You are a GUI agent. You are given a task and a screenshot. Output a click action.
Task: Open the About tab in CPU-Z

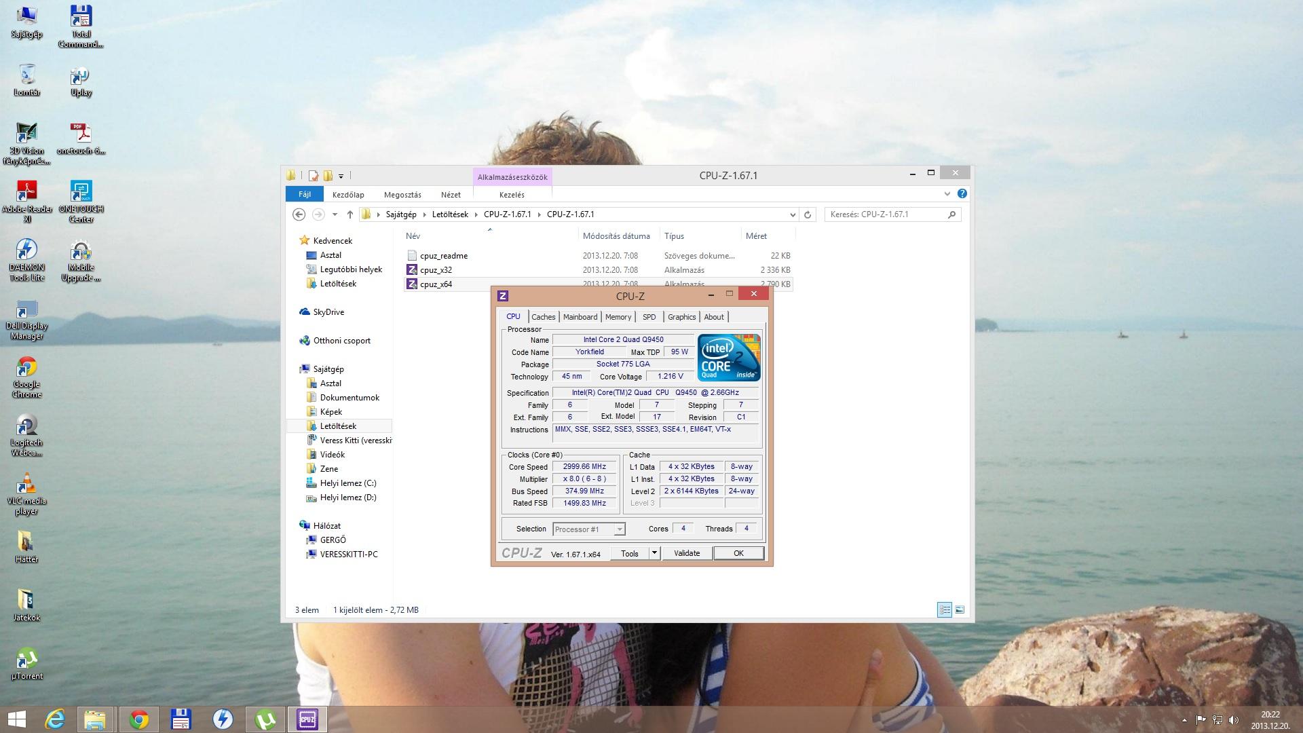point(714,317)
